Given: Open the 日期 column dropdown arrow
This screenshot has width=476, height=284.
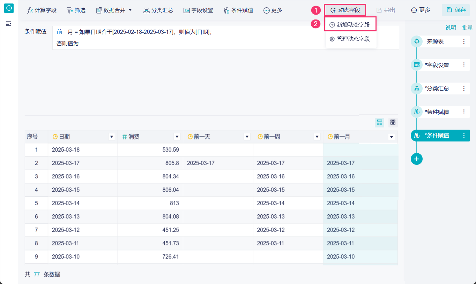Looking at the screenshot, I should click(x=112, y=137).
